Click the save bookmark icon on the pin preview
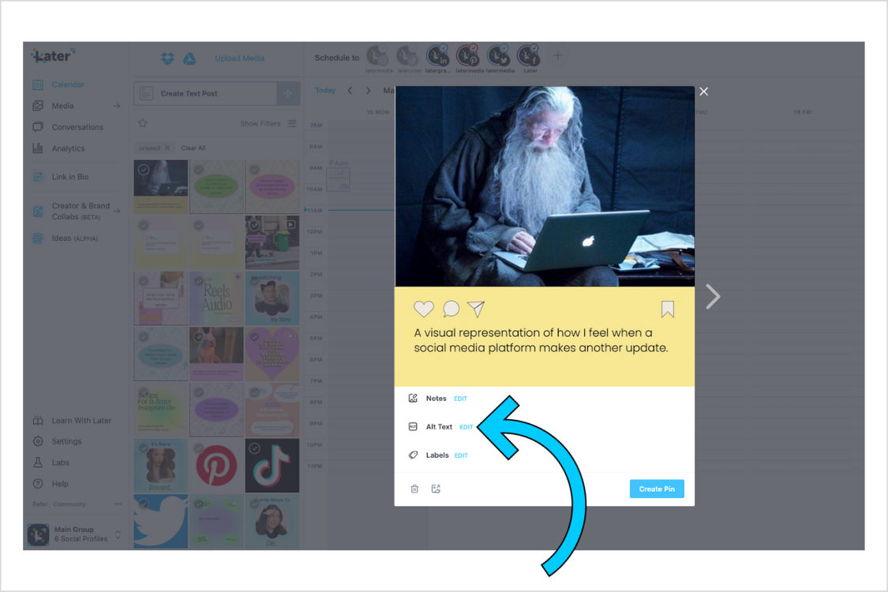Viewport: 888px width, 592px height. pyautogui.click(x=668, y=309)
